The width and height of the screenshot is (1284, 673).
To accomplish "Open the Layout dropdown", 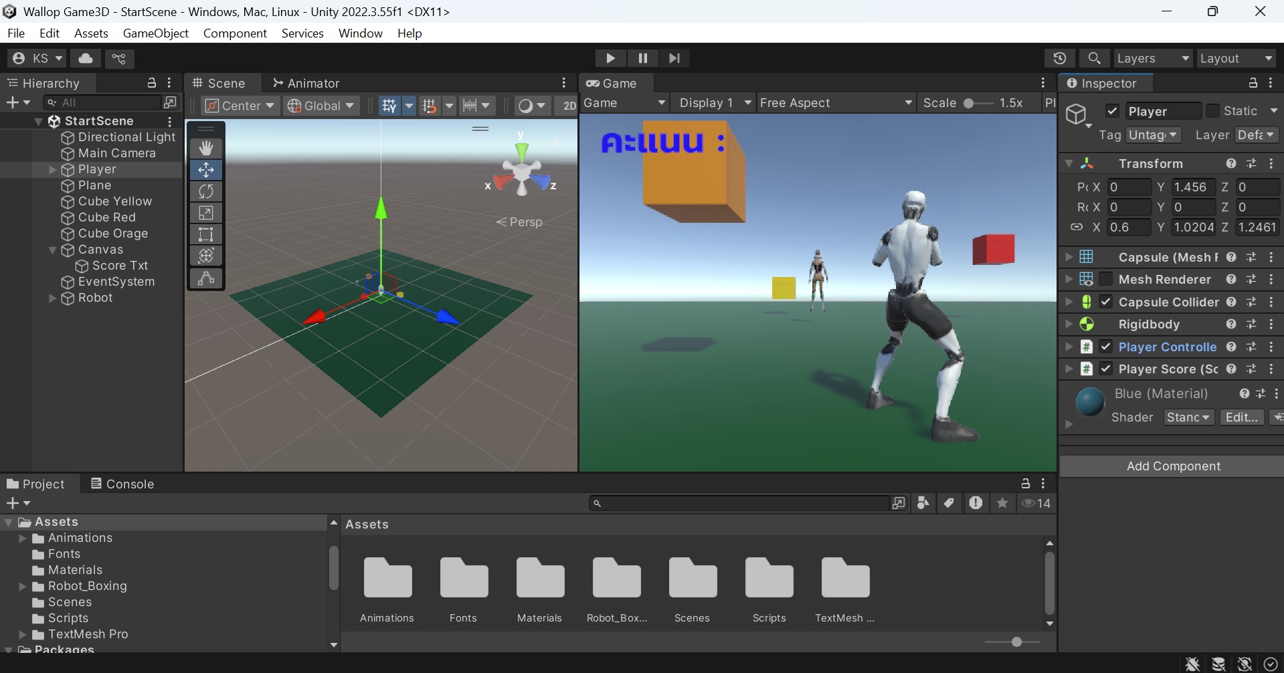I will [1235, 58].
